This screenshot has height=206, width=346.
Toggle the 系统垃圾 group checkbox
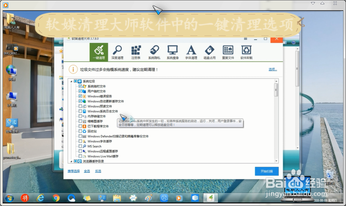click(76, 81)
